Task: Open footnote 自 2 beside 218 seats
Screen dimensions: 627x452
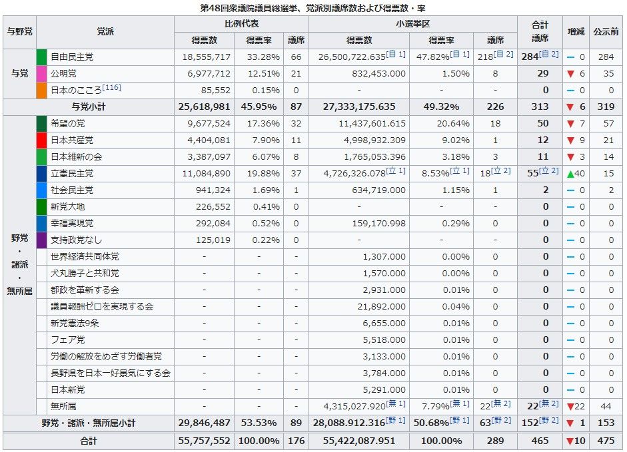Action: pyautogui.click(x=504, y=54)
